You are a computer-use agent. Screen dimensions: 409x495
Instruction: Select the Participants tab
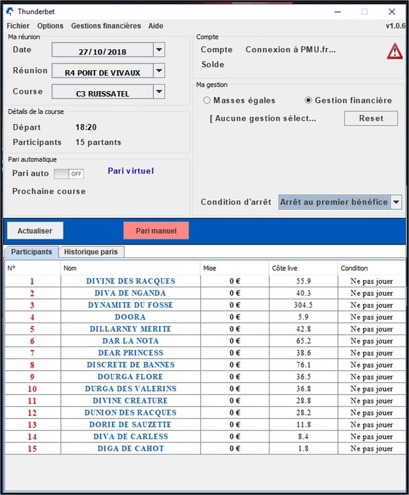pyautogui.click(x=32, y=252)
